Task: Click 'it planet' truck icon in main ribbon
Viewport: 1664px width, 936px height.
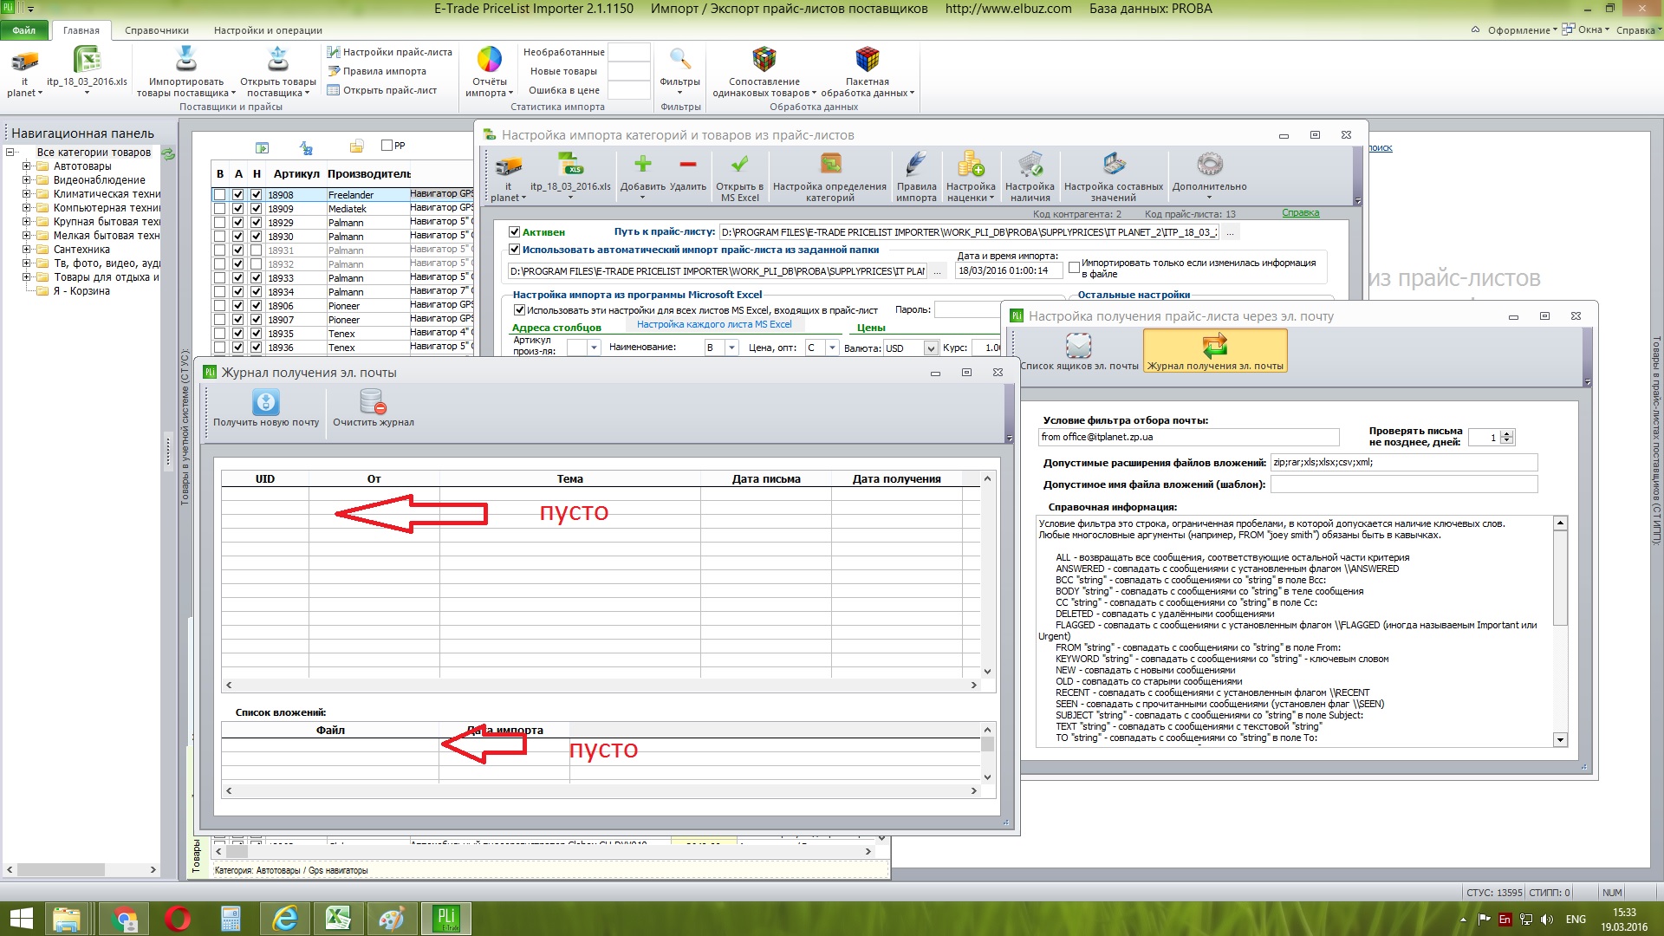Action: click(24, 61)
